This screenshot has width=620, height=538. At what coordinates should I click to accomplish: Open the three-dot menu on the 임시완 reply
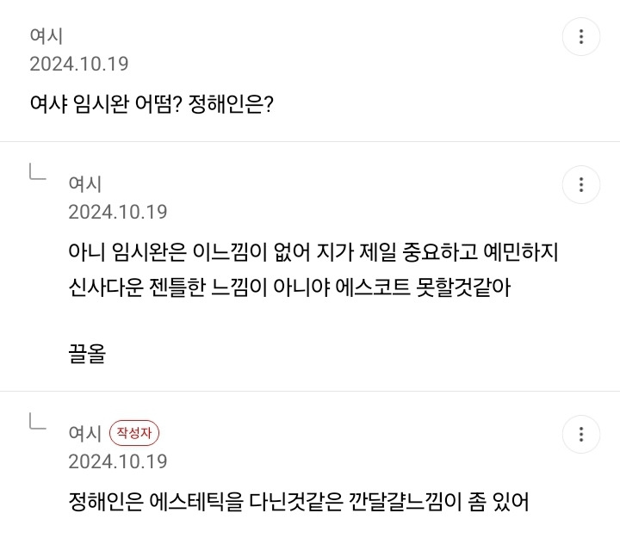581,184
